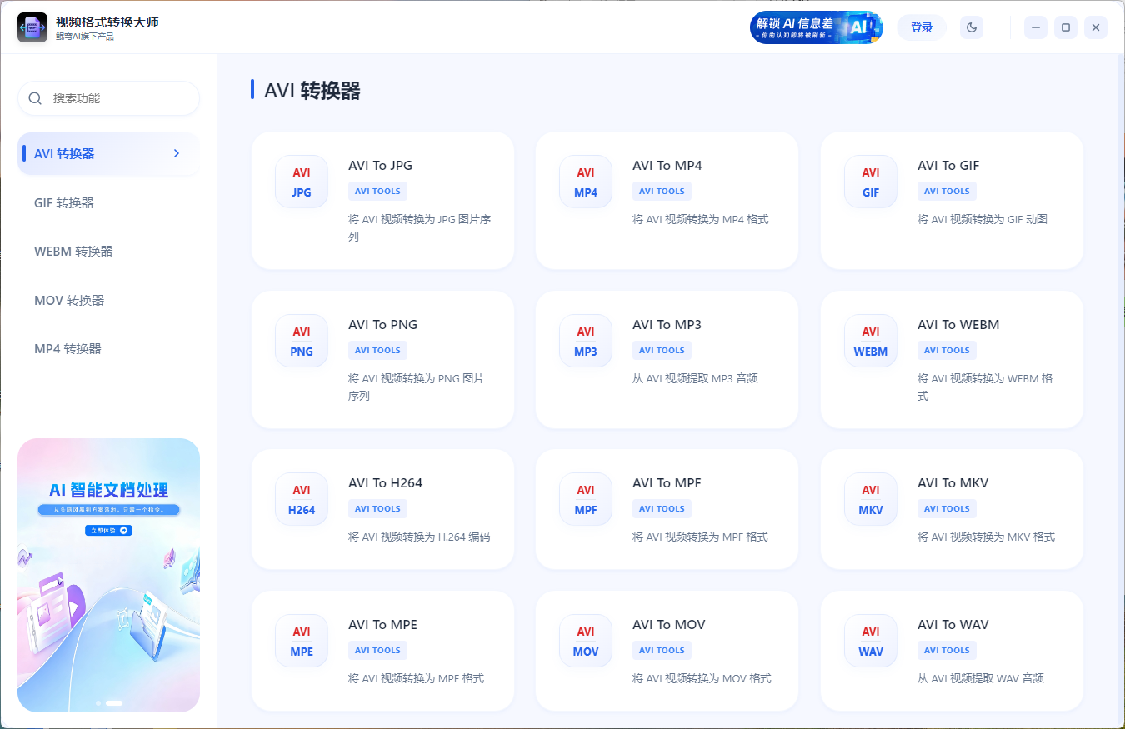
Task: Click the AVI To MPE converter icon
Action: click(302, 640)
